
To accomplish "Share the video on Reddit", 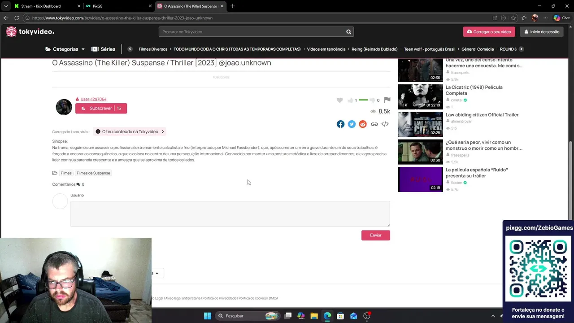I will click(363, 124).
